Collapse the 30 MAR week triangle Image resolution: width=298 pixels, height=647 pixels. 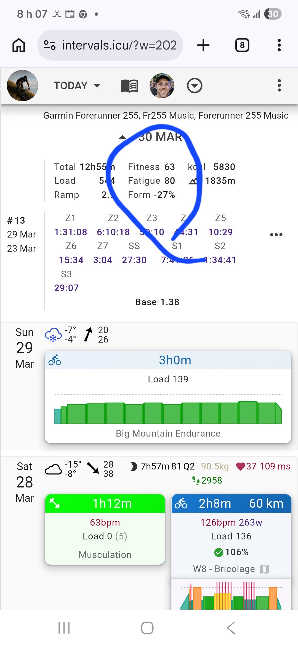click(x=123, y=137)
